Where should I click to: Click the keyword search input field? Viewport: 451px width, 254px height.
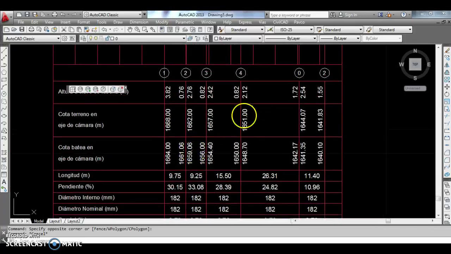299,15
